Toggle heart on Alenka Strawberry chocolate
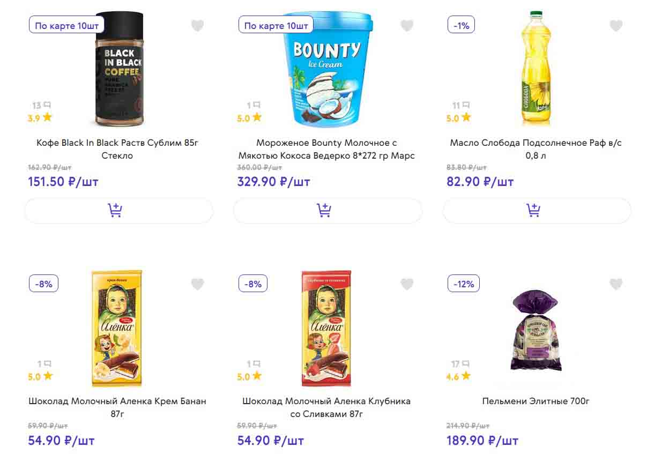662x454 pixels. [407, 284]
